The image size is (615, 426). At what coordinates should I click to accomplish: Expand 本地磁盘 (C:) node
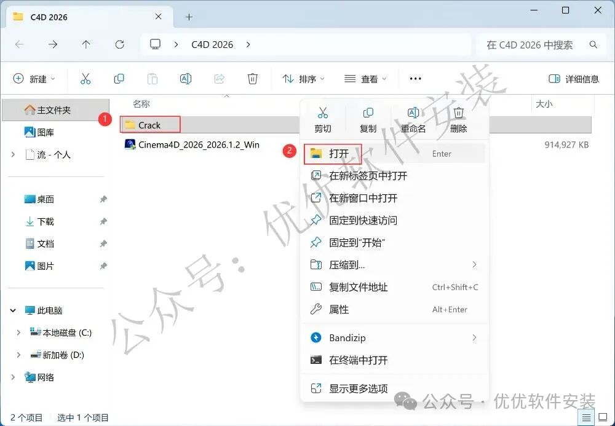18,333
